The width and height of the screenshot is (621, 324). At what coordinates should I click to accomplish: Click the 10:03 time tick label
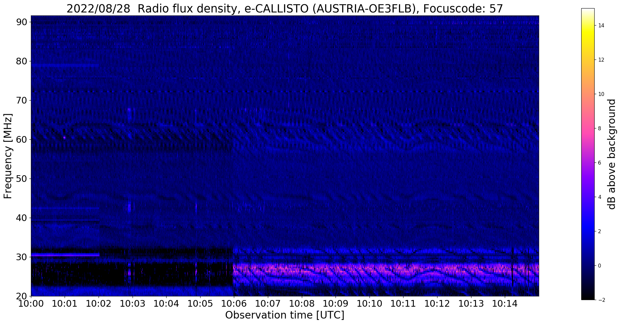click(x=133, y=303)
